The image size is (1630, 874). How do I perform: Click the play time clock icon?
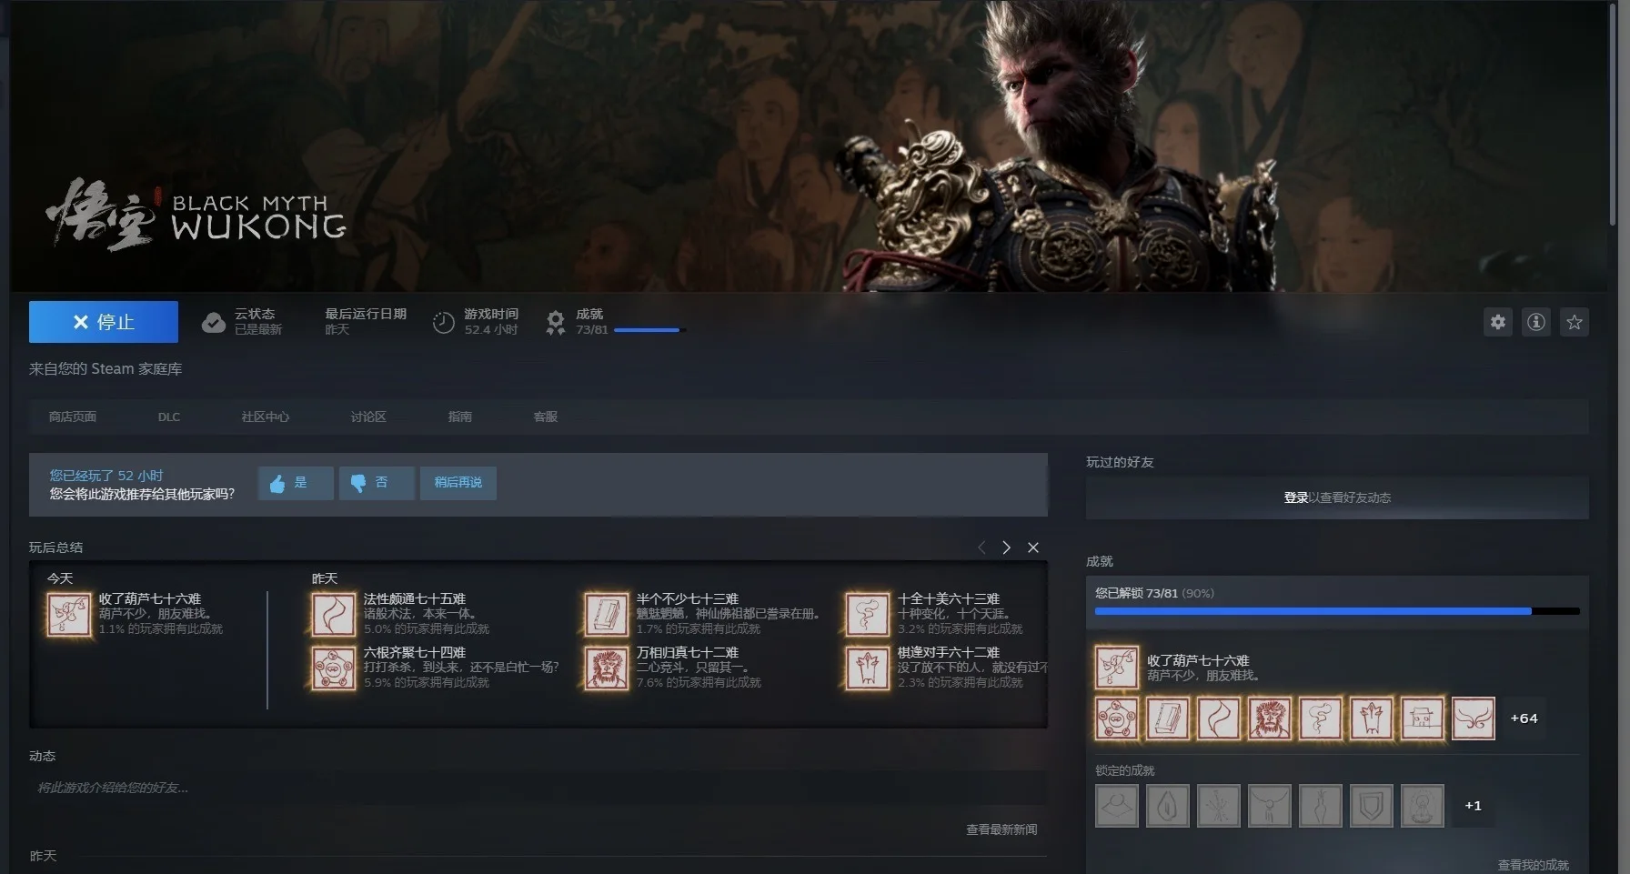click(x=443, y=323)
